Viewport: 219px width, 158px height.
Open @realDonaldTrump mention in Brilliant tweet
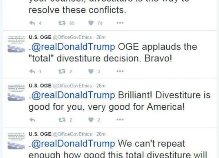(73, 95)
